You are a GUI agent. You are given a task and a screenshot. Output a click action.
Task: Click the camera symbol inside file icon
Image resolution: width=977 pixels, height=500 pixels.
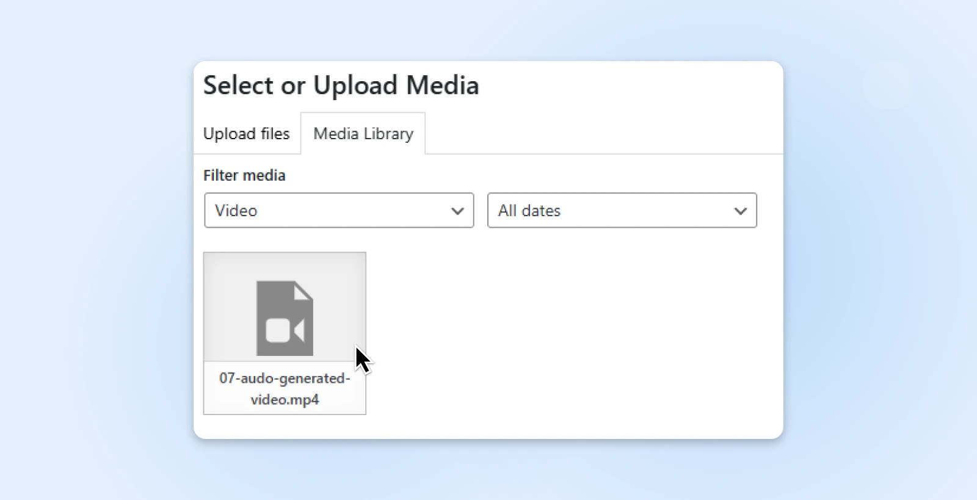click(285, 331)
